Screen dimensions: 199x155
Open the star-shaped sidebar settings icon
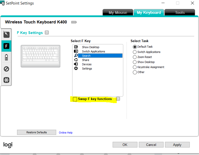click(6, 80)
